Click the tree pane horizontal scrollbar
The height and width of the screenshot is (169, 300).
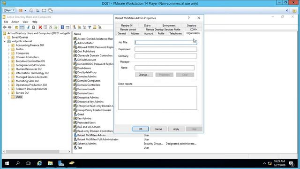32,151
